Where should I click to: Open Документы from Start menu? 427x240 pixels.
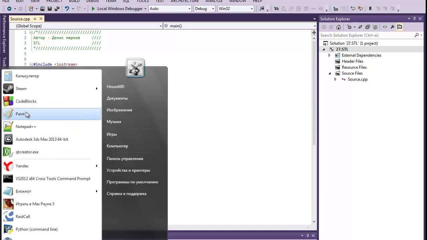(x=117, y=98)
